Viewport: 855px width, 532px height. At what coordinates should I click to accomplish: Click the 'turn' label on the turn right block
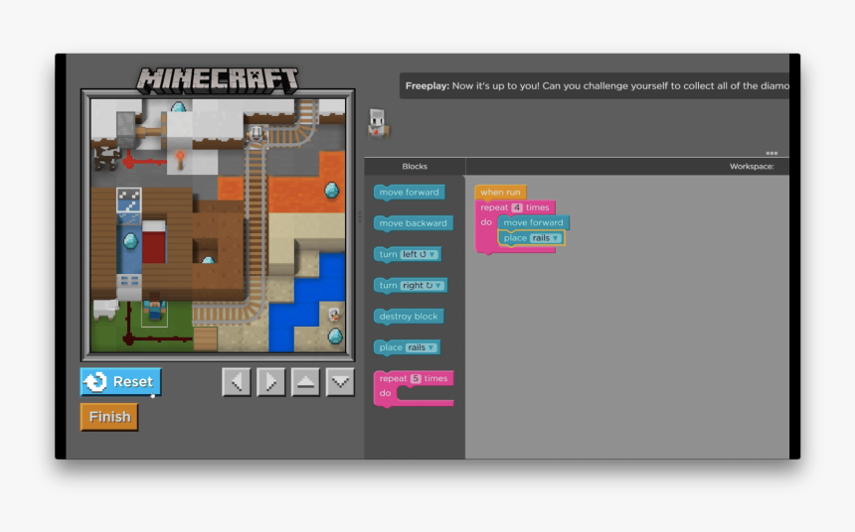tap(389, 285)
